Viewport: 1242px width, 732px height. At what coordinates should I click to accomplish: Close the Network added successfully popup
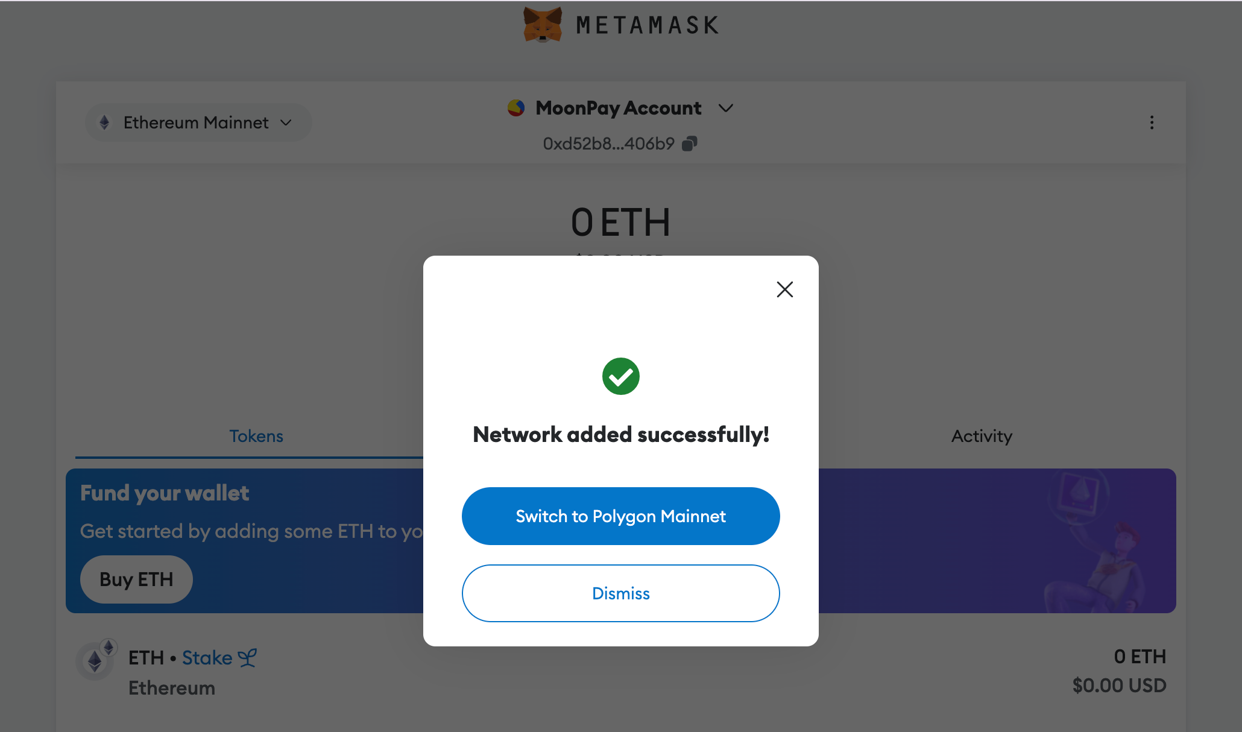(784, 289)
